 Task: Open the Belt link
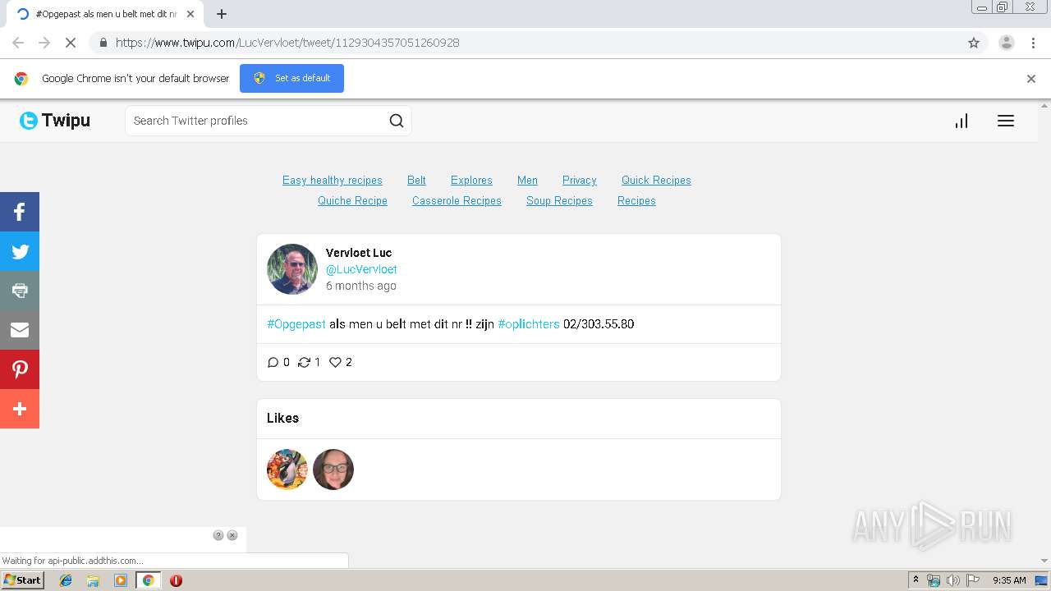416,181
